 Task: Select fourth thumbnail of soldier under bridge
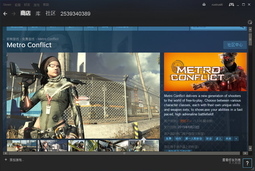coord(113,146)
